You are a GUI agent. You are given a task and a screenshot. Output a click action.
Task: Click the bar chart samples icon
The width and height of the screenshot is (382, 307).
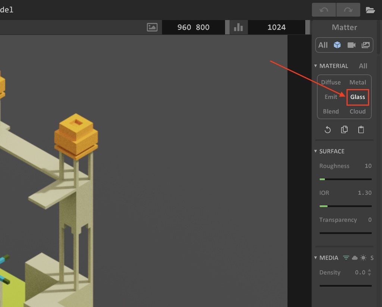coord(238,27)
